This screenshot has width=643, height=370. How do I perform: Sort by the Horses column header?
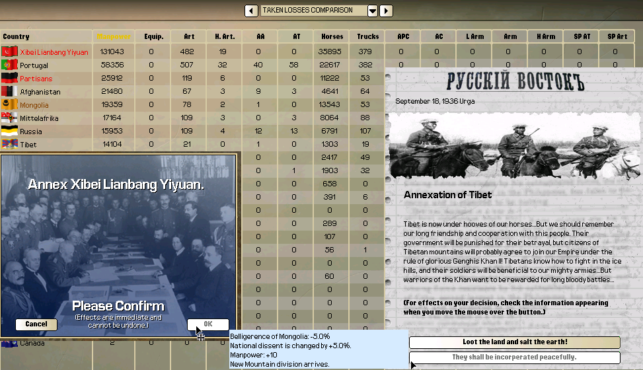(x=332, y=36)
